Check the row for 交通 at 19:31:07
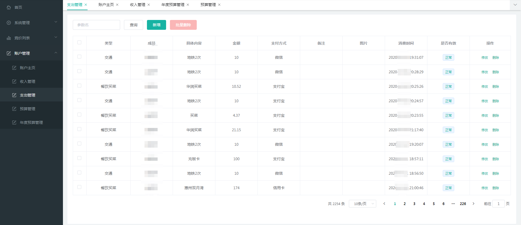 [x=79, y=57]
